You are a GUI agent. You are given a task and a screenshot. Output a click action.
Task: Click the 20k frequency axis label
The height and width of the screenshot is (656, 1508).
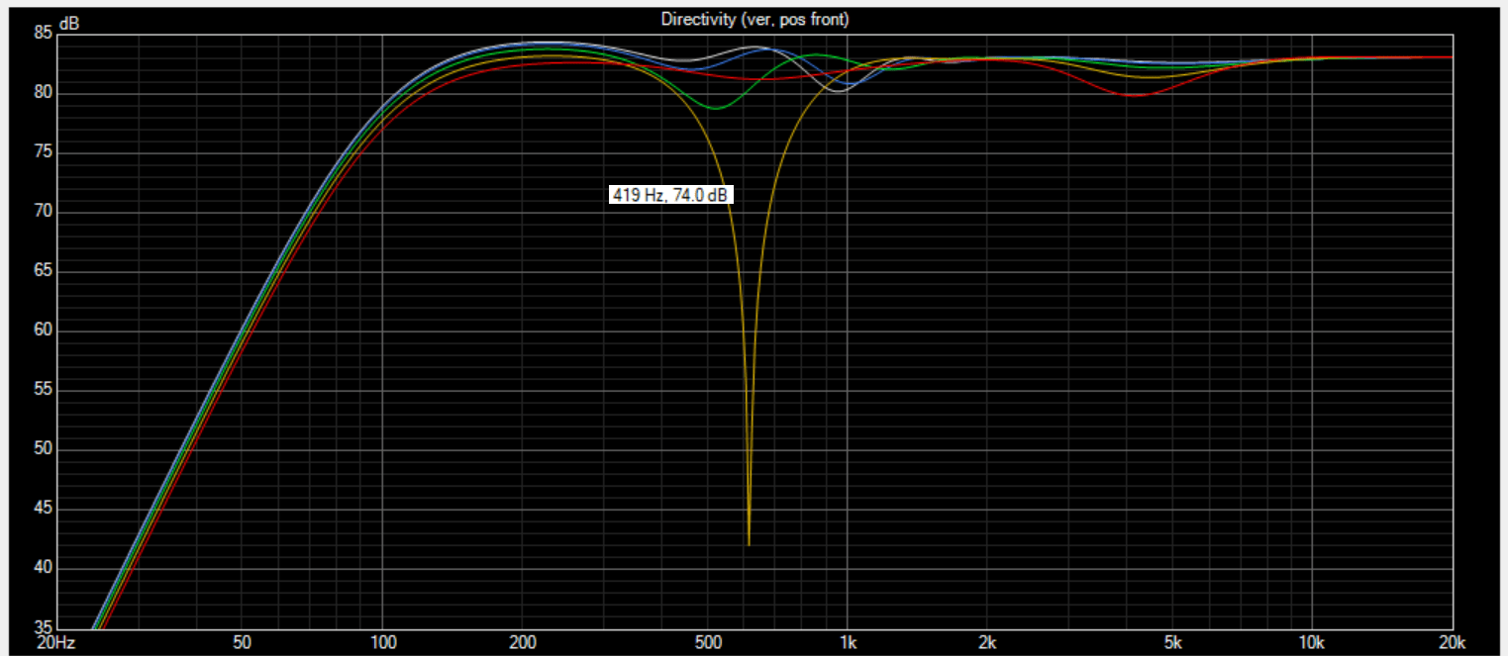1452,642
